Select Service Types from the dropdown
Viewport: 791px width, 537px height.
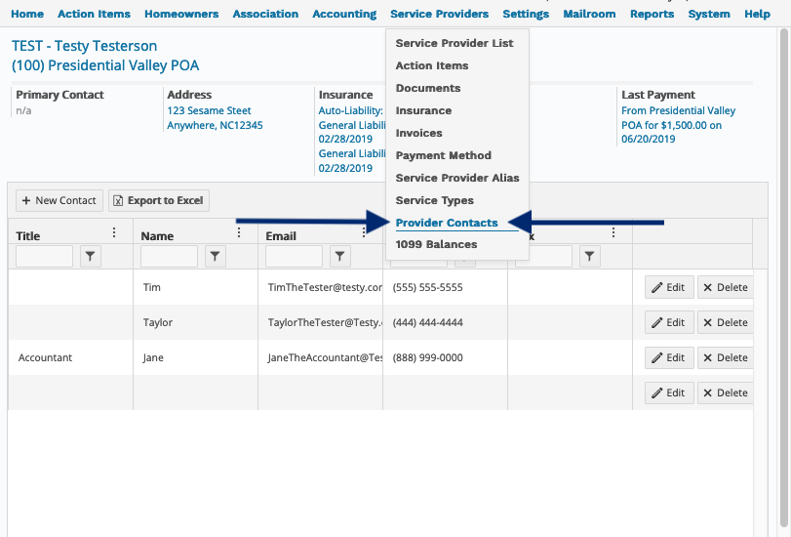pos(434,200)
